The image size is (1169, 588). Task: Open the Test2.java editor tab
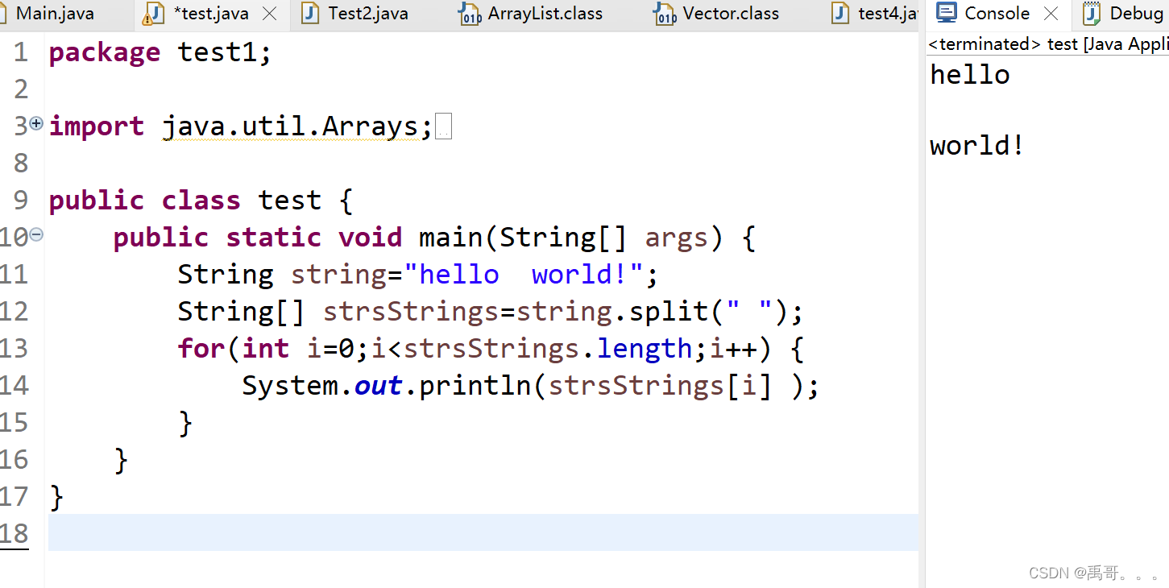click(x=368, y=14)
